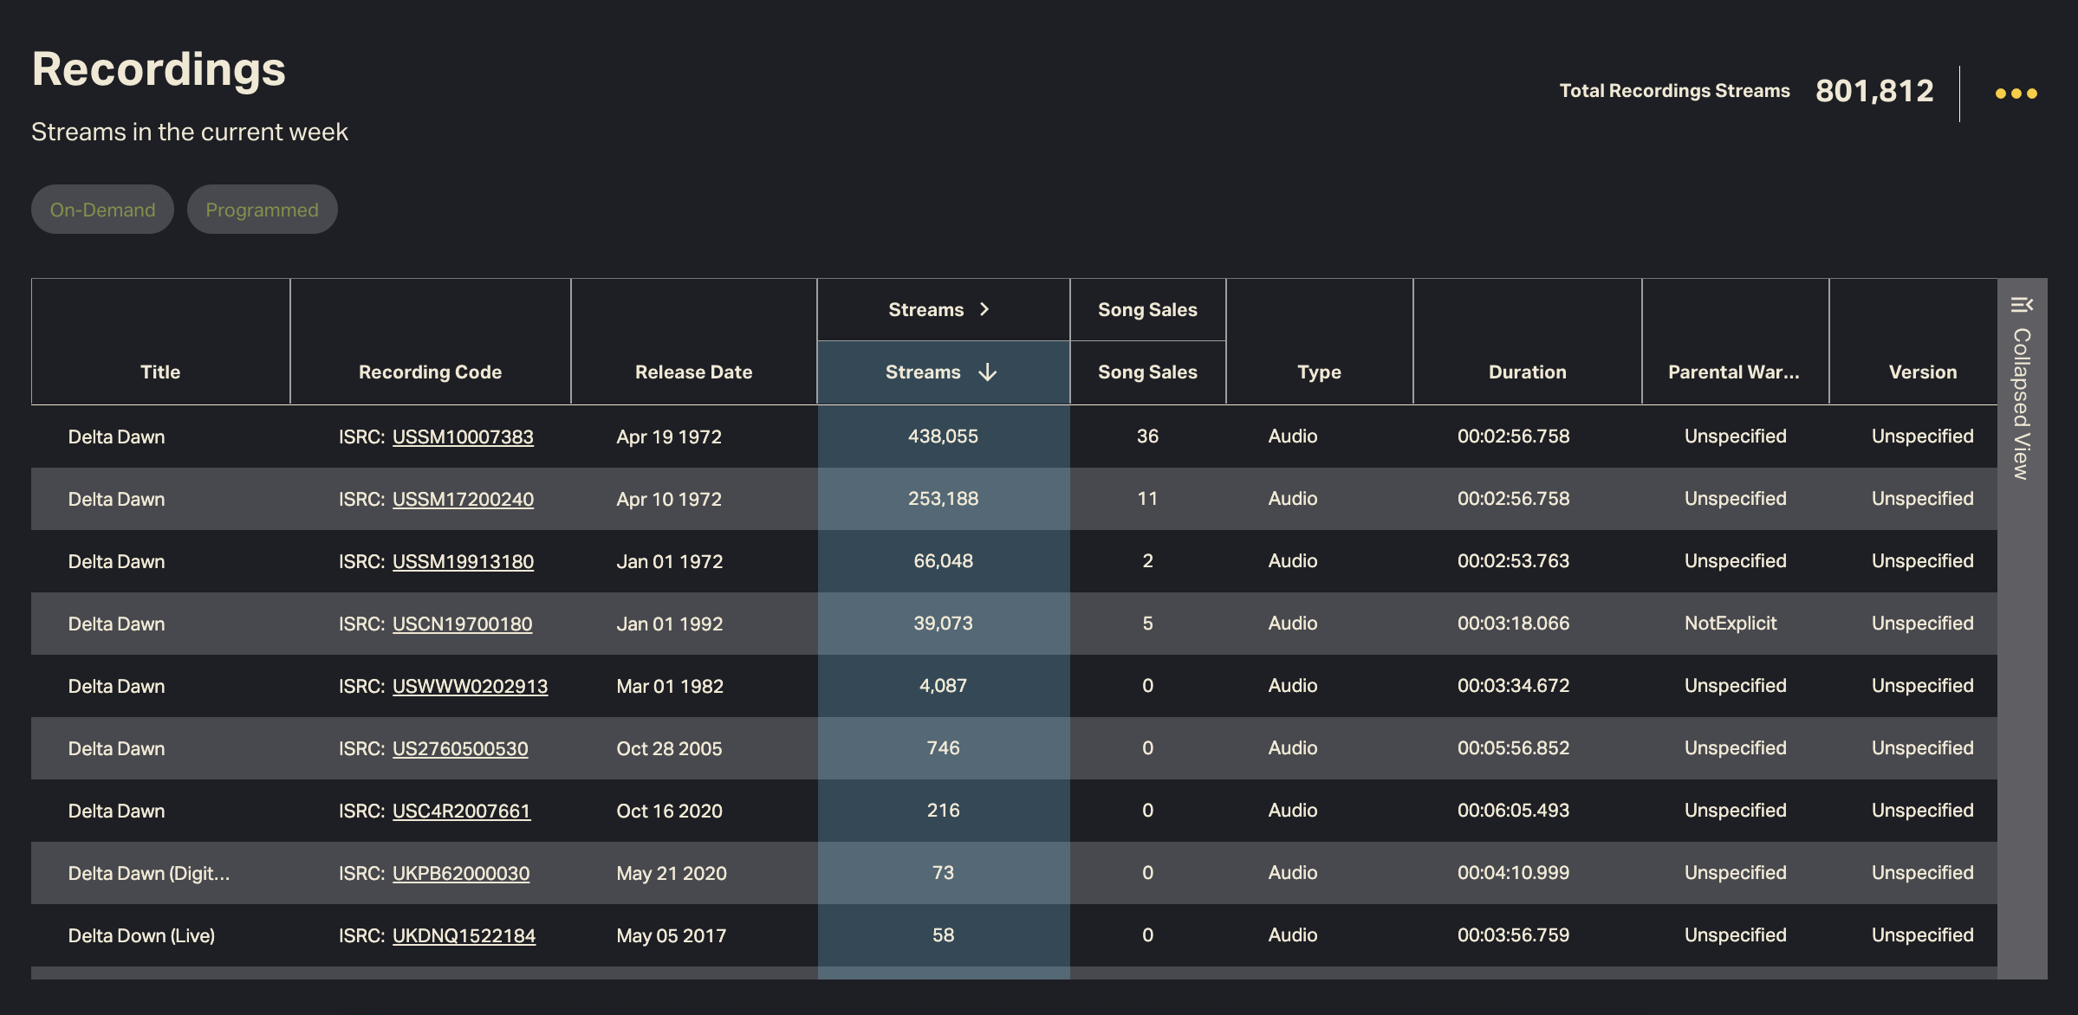Open ISRC link UKDNQ1522184

(464, 935)
